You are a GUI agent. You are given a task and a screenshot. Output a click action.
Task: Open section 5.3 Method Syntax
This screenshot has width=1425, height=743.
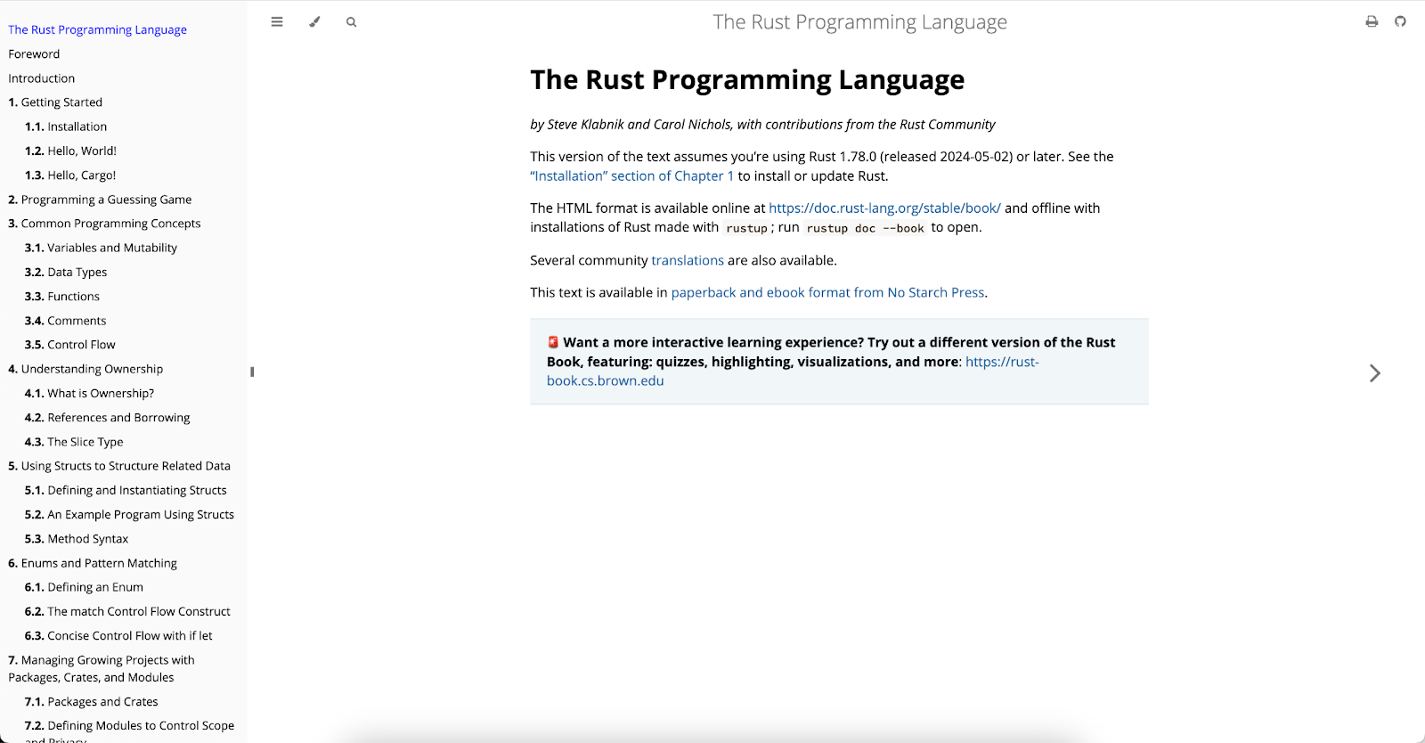(x=77, y=539)
